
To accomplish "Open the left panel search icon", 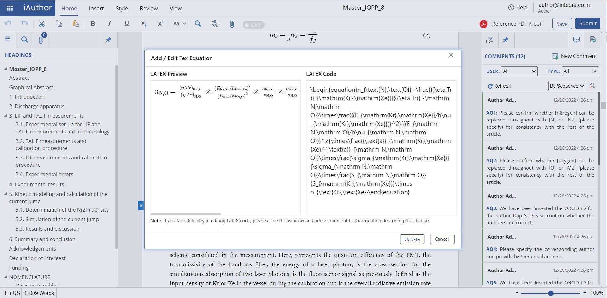I will click(24, 40).
